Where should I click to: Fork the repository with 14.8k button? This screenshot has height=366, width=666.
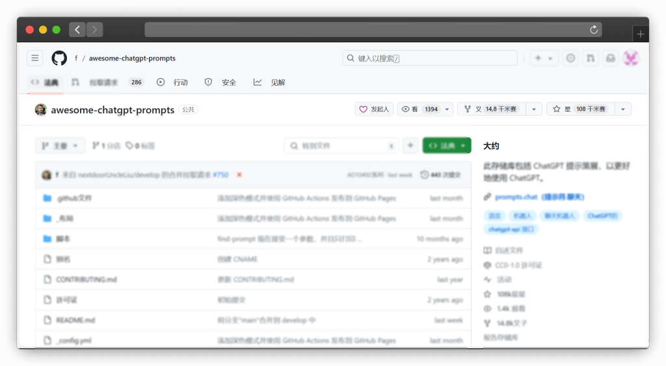492,109
